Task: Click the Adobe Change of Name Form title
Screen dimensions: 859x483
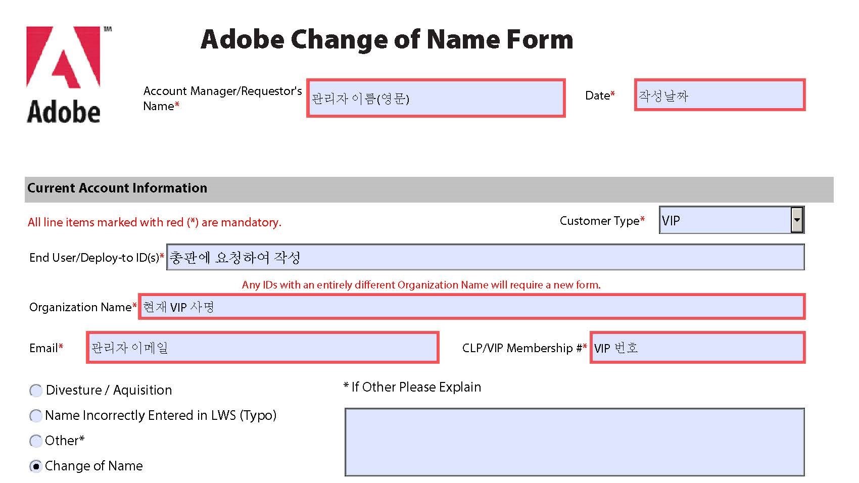Action: [387, 39]
